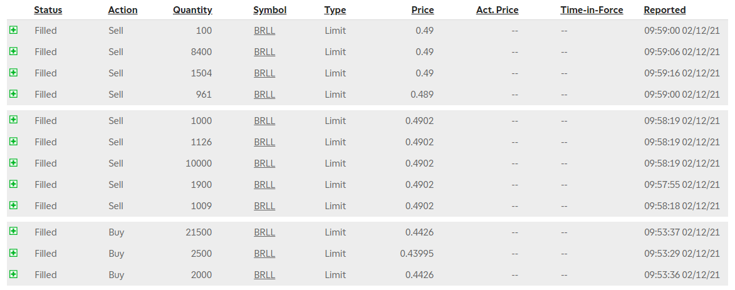This screenshot has height=290, width=735.
Task: Click the plus icon for the 0.43995 buy order
Action: 13,253
